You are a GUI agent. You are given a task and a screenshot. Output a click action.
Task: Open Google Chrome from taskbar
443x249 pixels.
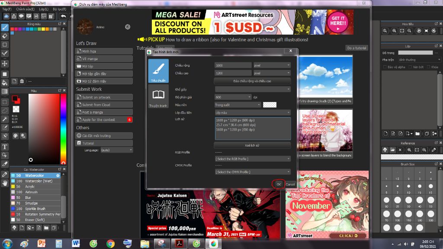pos(110,243)
